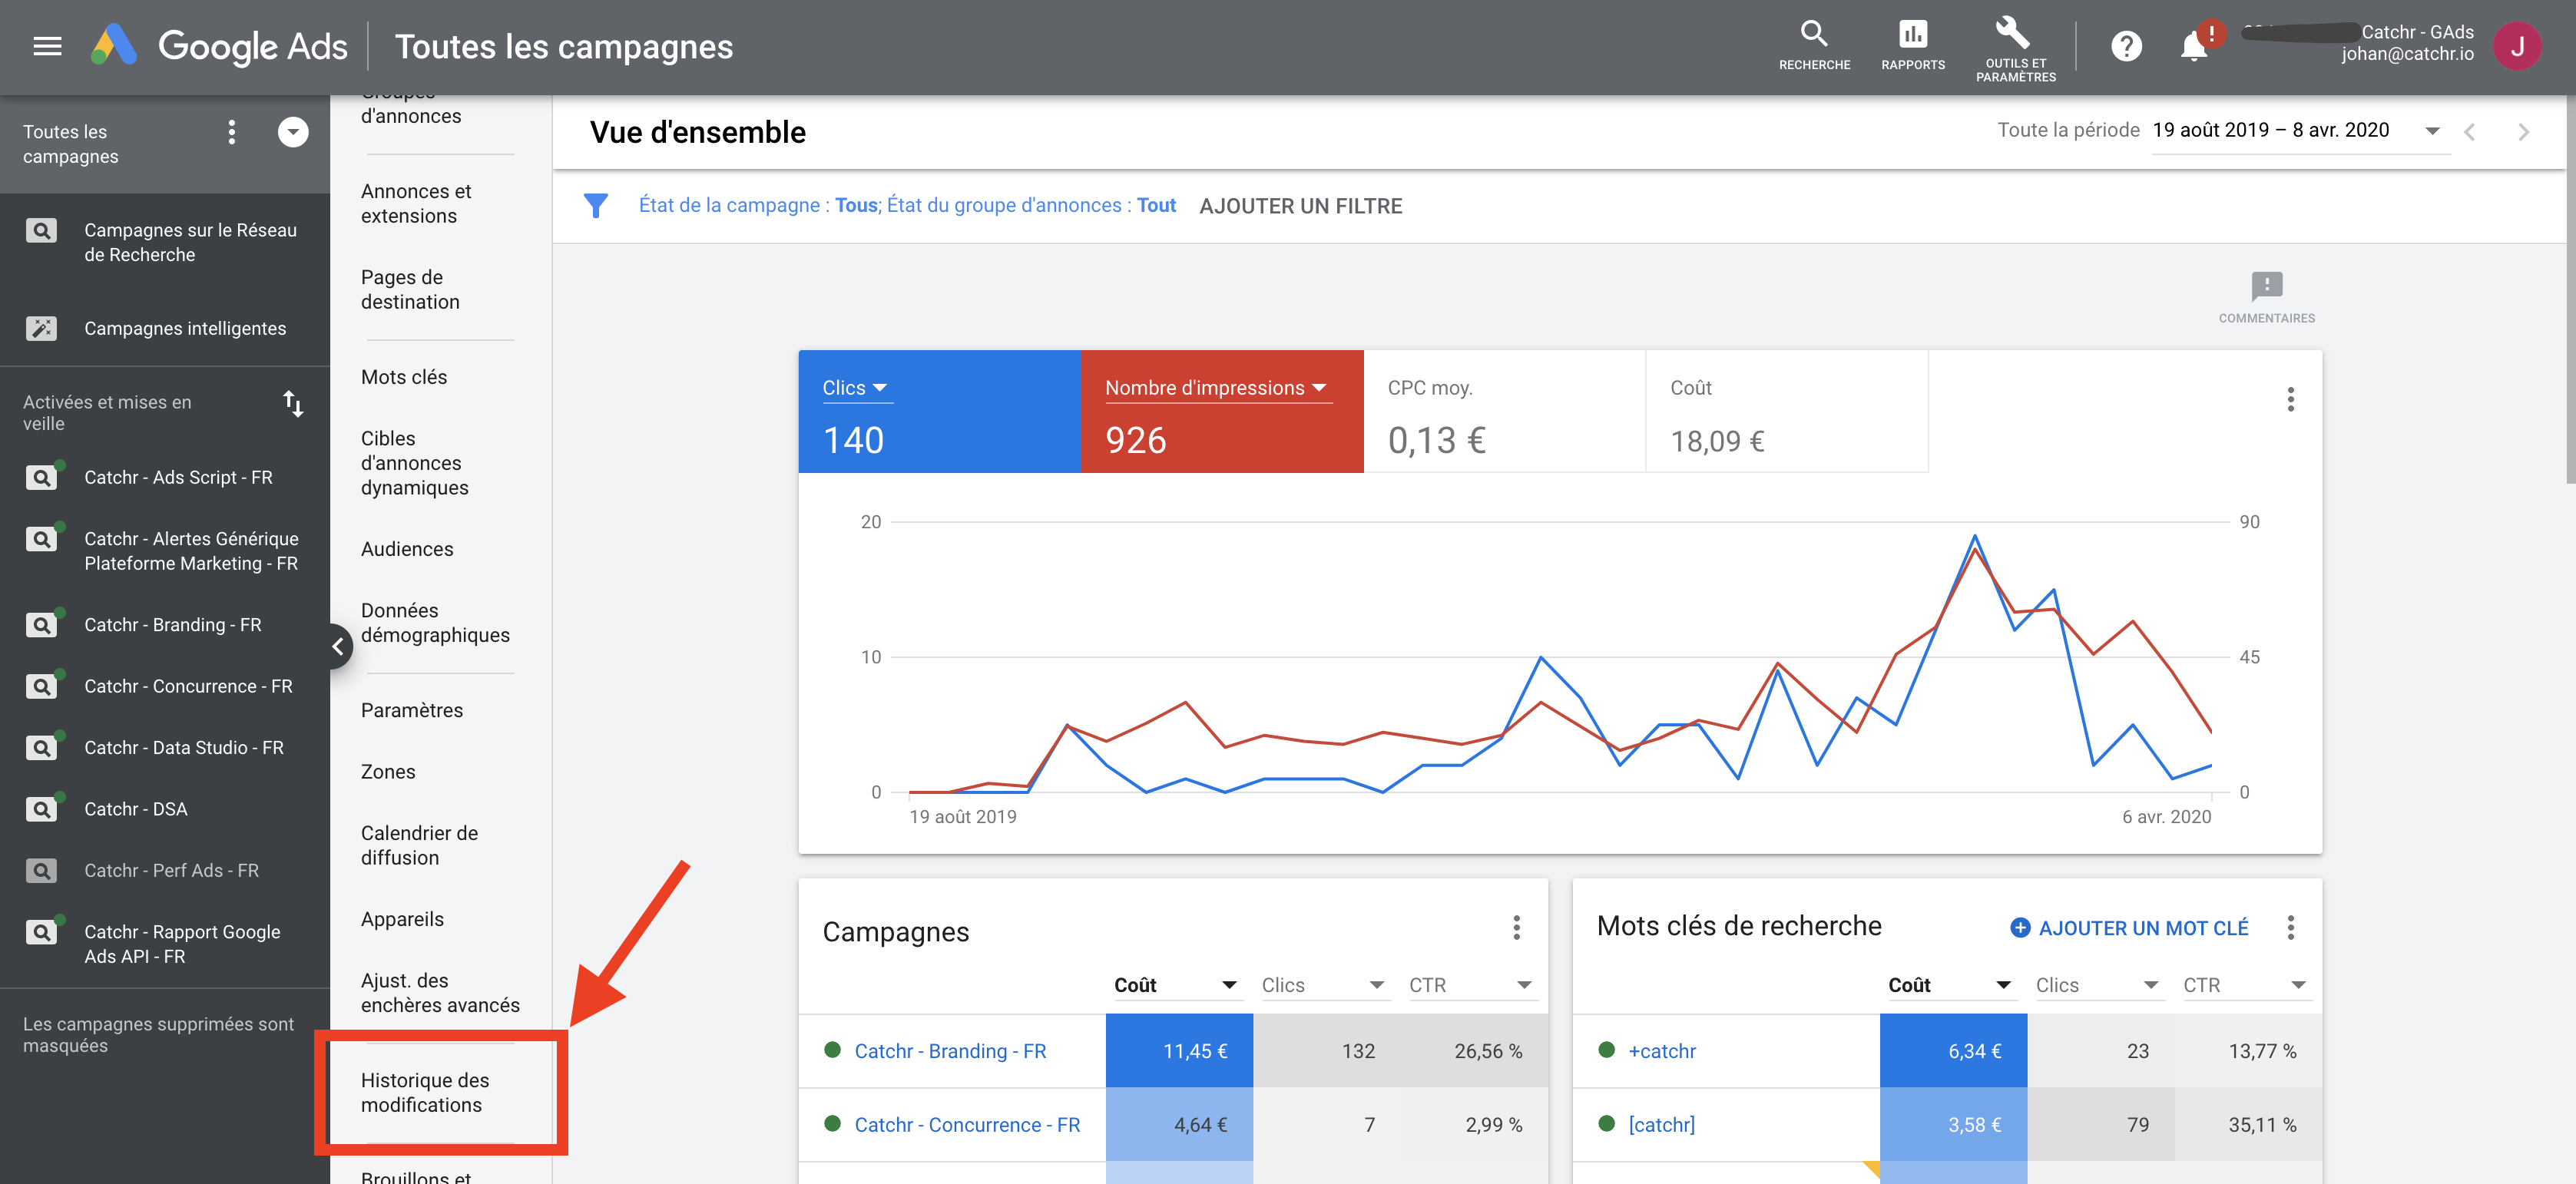Image resolution: width=2576 pixels, height=1184 pixels.
Task: Click the page vertical scrollbar
Action: tap(2570, 290)
